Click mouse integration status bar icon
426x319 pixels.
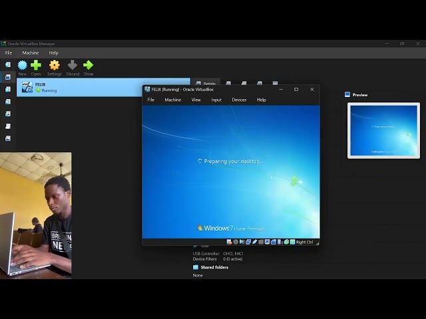[286, 242]
